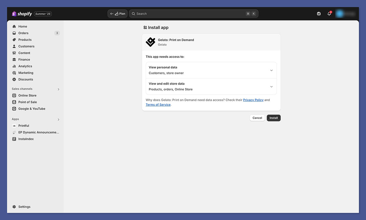Click the Orders count badge 3
This screenshot has height=220, width=366.
coord(57,33)
